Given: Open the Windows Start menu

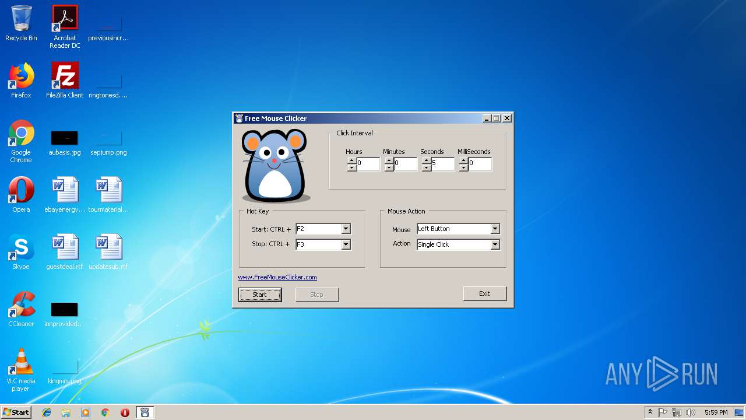Looking at the screenshot, I should click(x=16, y=412).
